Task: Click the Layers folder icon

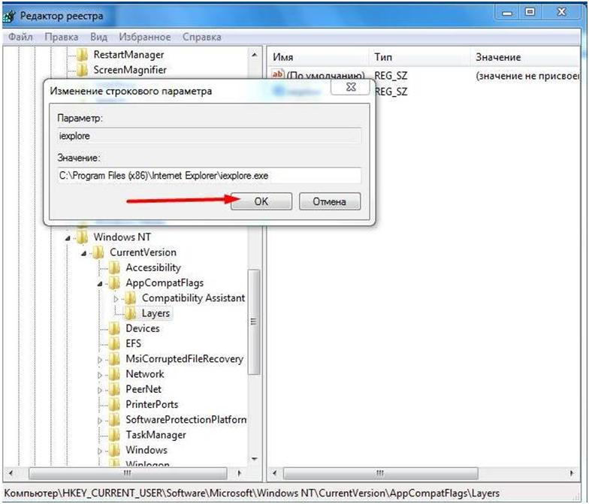Action: point(131,314)
